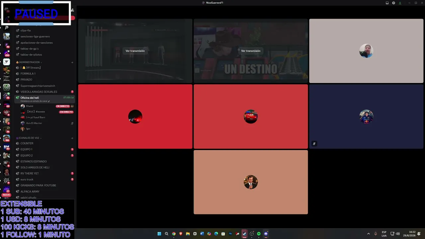This screenshot has height=239, width=425.
Task: Watch Khalid's stream via EN DIRECTO badge
Action: click(x=63, y=106)
